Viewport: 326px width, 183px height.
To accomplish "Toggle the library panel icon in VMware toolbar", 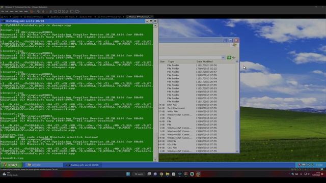I will click(x=56, y=11).
